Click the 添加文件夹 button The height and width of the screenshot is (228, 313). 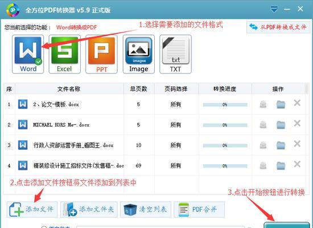[x=89, y=209]
